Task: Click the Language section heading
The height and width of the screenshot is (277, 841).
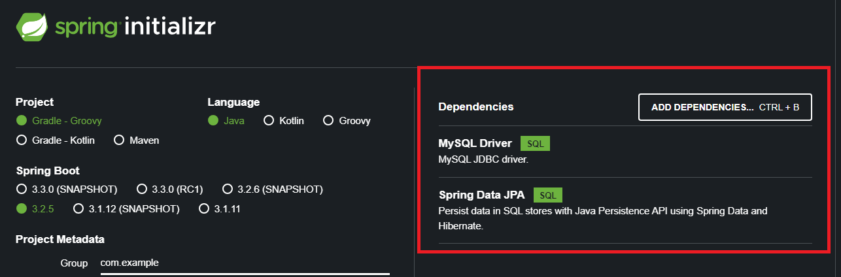Action: 233,102
